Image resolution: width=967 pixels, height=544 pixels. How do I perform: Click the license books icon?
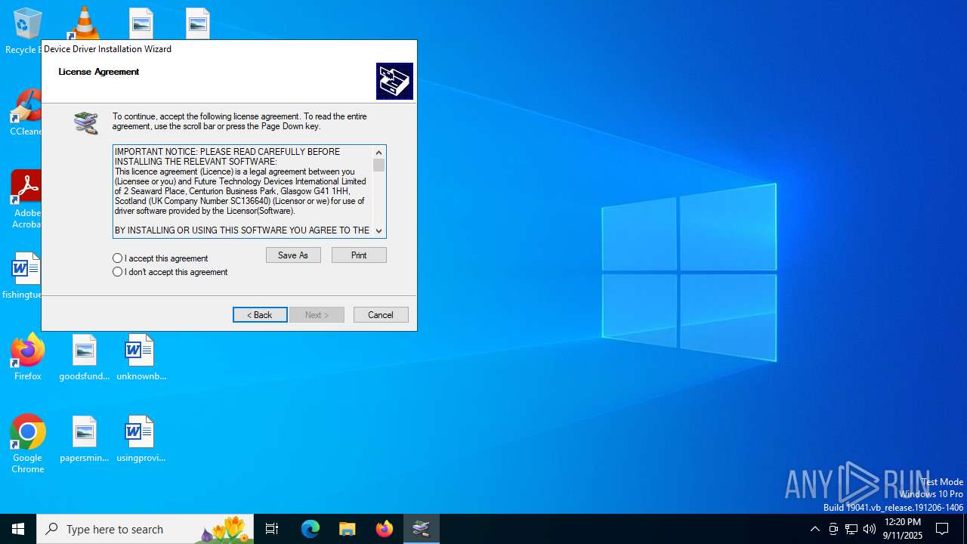click(x=86, y=122)
